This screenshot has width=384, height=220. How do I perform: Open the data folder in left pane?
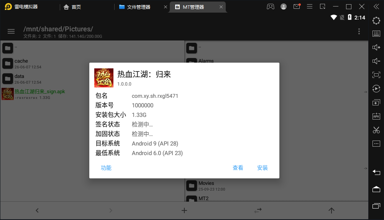pyautogui.click(x=92, y=79)
